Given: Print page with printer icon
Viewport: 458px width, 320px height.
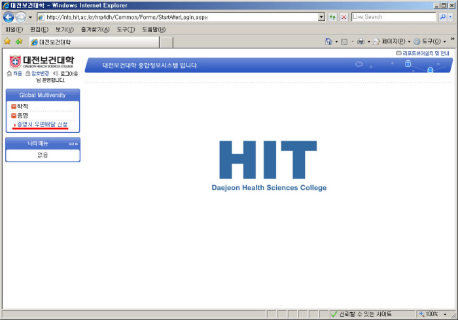Looking at the screenshot, I should pos(361,42).
